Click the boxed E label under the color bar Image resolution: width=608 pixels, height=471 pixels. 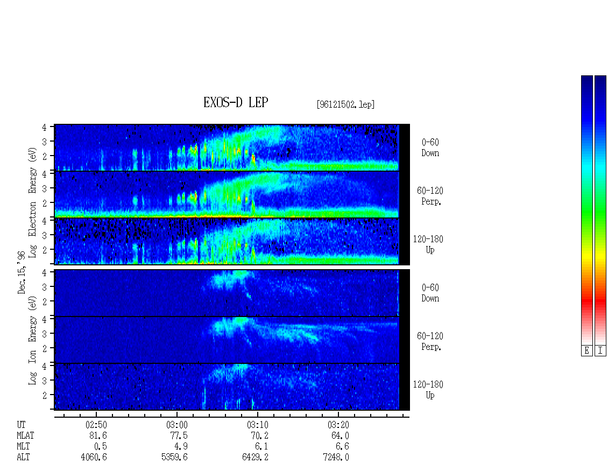(586, 350)
